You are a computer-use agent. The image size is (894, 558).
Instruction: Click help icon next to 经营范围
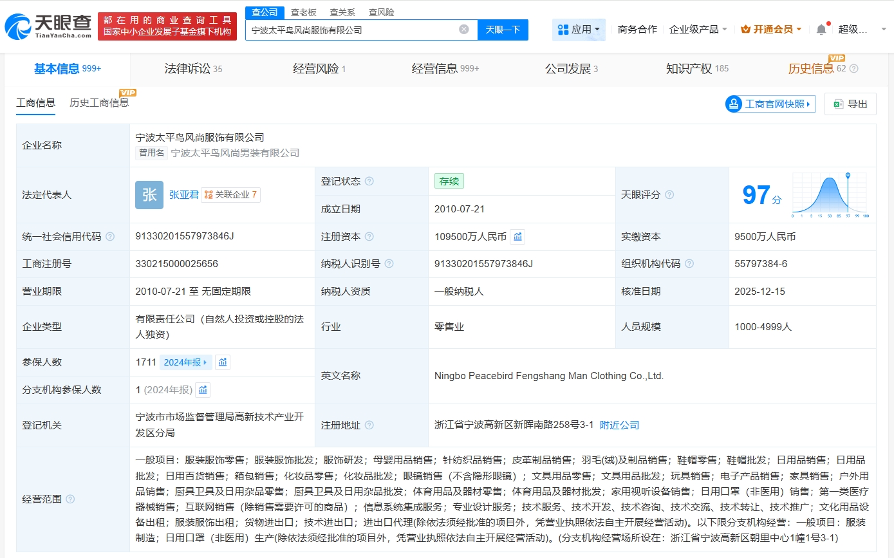coord(70,499)
